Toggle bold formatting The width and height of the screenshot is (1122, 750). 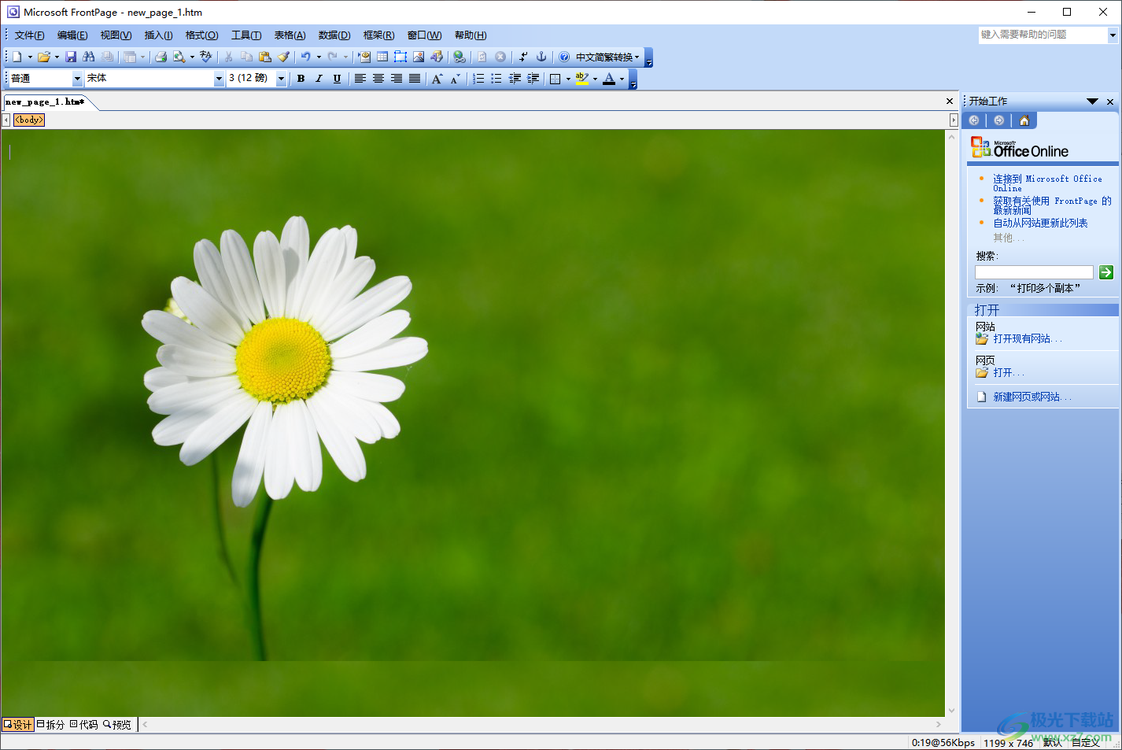click(301, 79)
